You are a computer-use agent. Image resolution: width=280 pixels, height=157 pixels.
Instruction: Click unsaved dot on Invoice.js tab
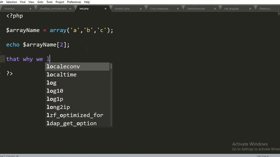[30, 9]
